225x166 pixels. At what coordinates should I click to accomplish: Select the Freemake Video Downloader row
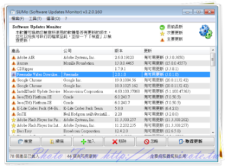tap(110, 74)
